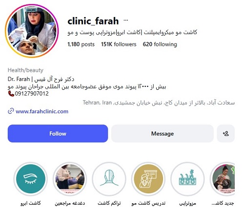Open the gold teaching icon highlight
244x210 pixels.
click(x=148, y=179)
